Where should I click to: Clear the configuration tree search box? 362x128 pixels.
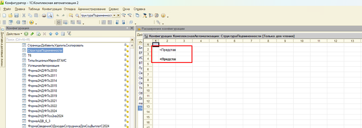132,39
